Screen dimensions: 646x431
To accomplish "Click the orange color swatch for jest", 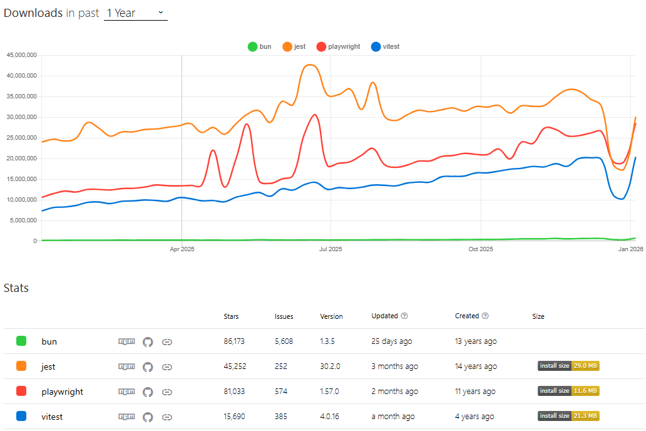I will coord(21,366).
